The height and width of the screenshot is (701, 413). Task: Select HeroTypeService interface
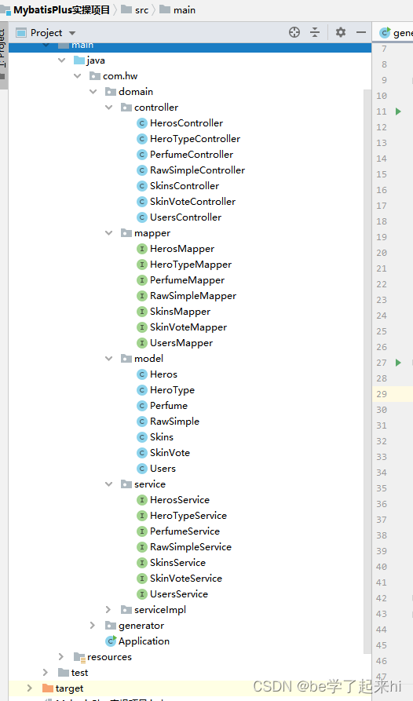(188, 516)
